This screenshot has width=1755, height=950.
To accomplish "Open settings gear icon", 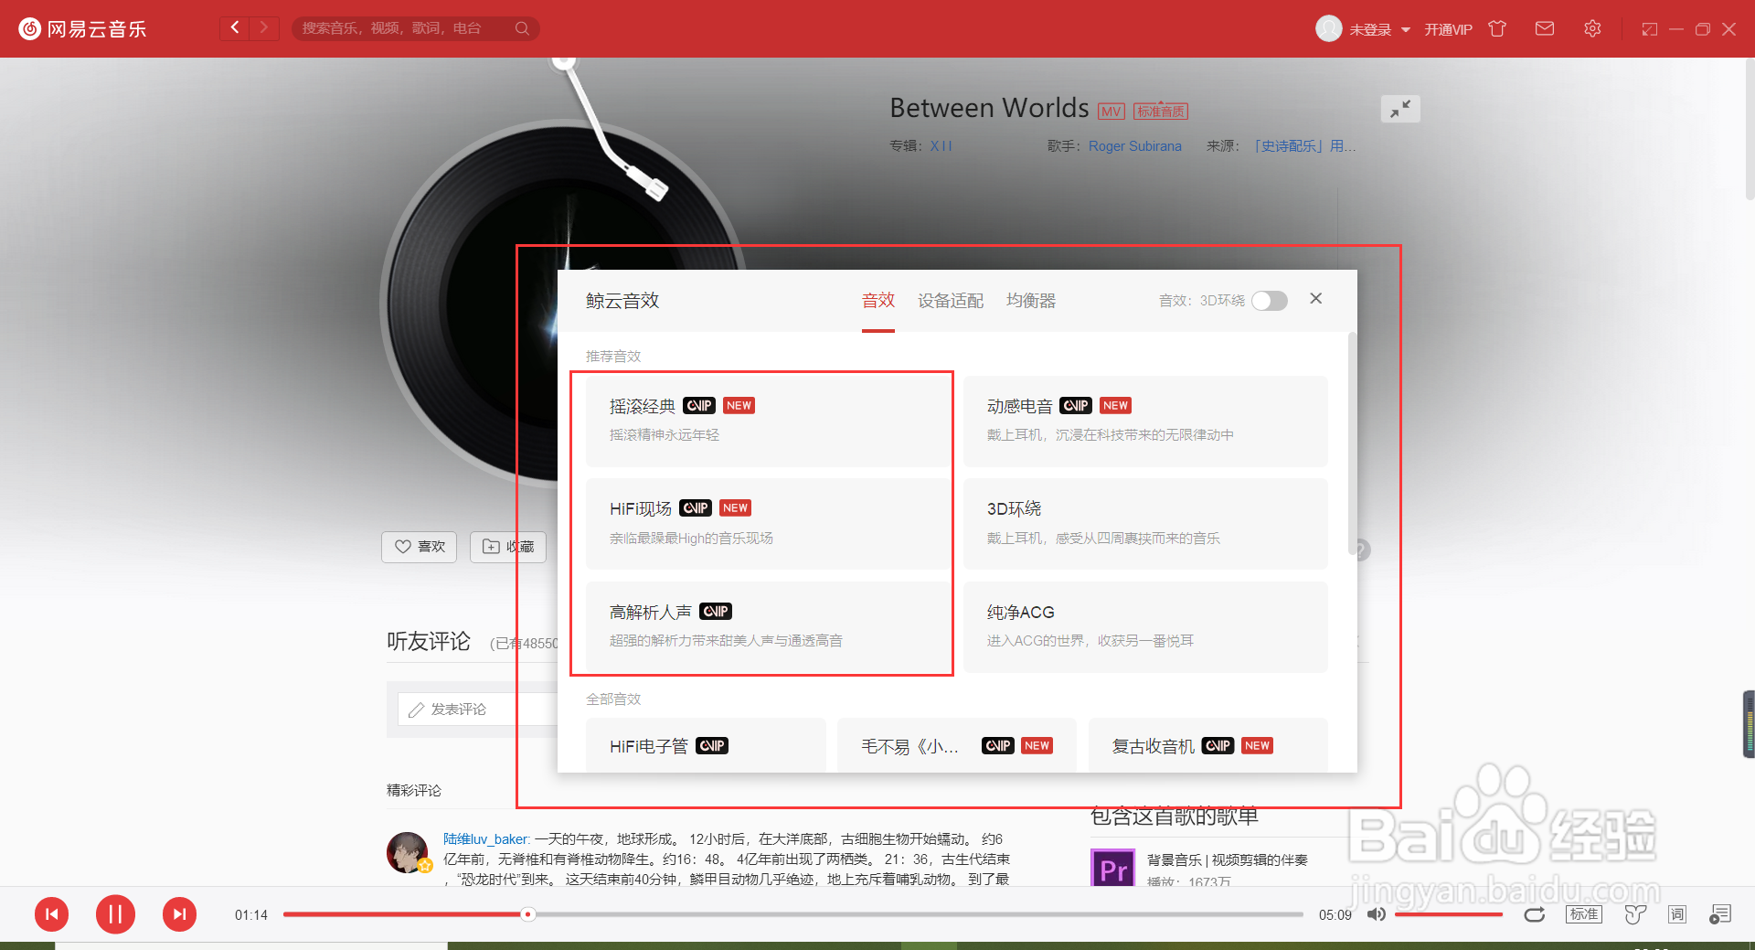I will click(x=1592, y=28).
